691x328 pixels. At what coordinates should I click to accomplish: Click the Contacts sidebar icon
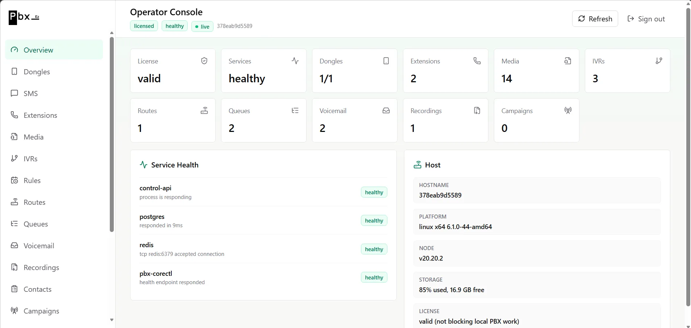(x=14, y=289)
